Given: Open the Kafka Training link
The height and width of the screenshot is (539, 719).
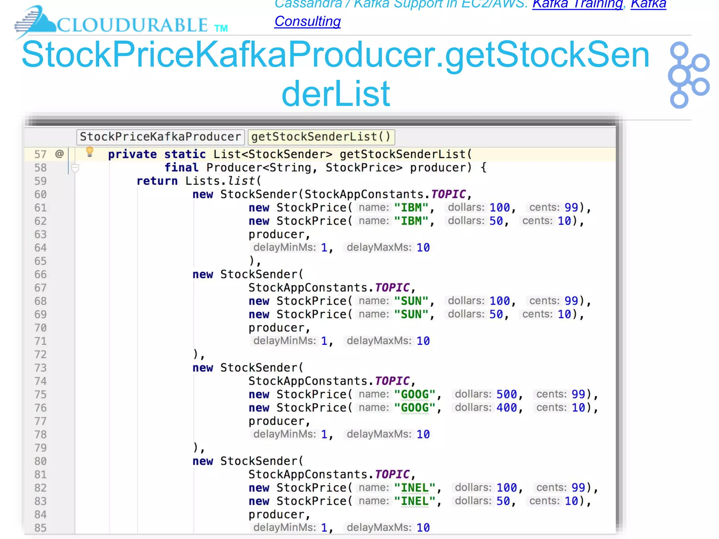Looking at the screenshot, I should (578, 4).
